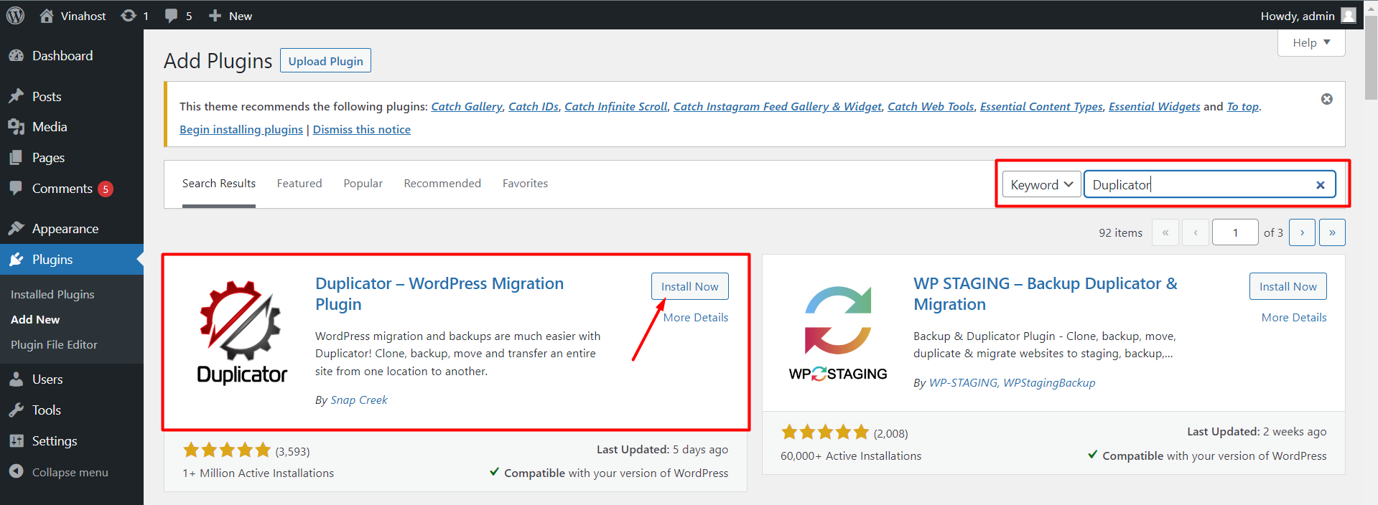Install the Duplicator WordPress Migration plugin

689,286
